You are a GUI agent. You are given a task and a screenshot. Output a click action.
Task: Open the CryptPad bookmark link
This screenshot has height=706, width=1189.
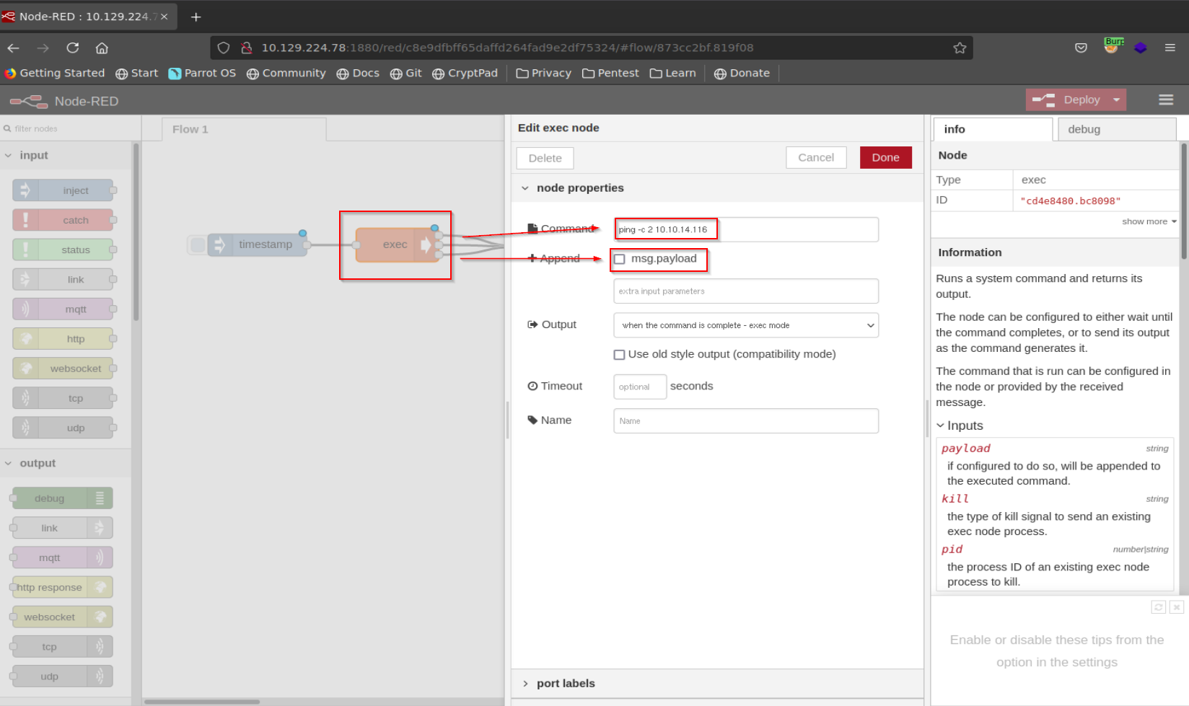point(465,73)
